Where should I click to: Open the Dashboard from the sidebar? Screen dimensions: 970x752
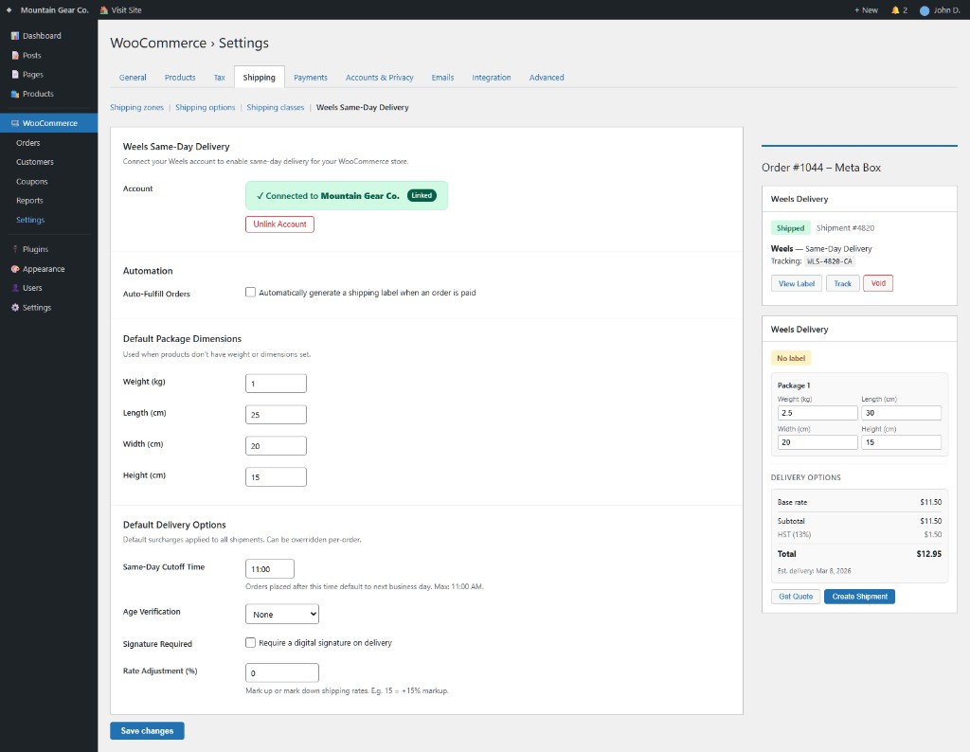(x=43, y=35)
